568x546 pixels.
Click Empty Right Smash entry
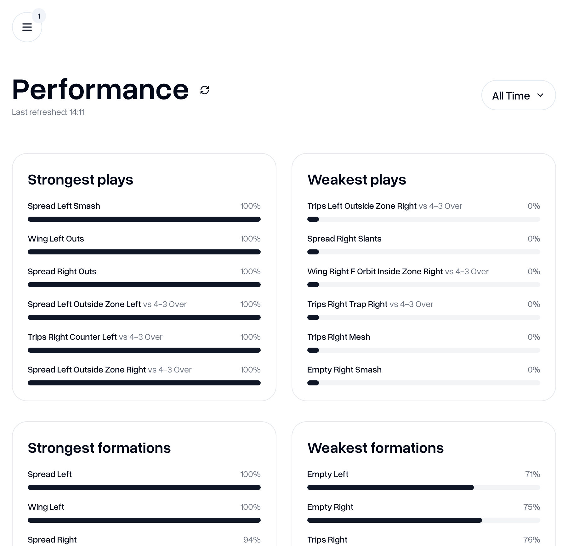pos(344,370)
